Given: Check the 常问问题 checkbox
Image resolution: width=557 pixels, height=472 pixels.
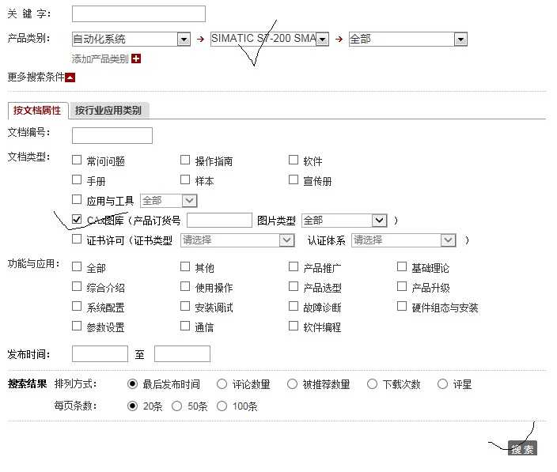Looking at the screenshot, I should click(x=77, y=160).
